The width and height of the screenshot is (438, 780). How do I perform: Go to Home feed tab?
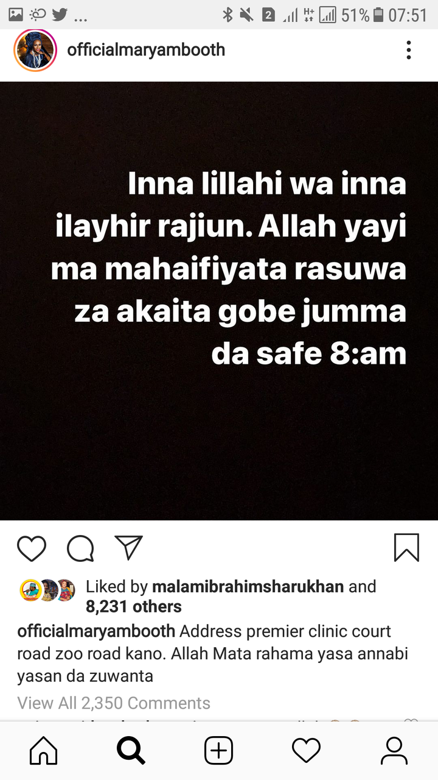coord(44,750)
